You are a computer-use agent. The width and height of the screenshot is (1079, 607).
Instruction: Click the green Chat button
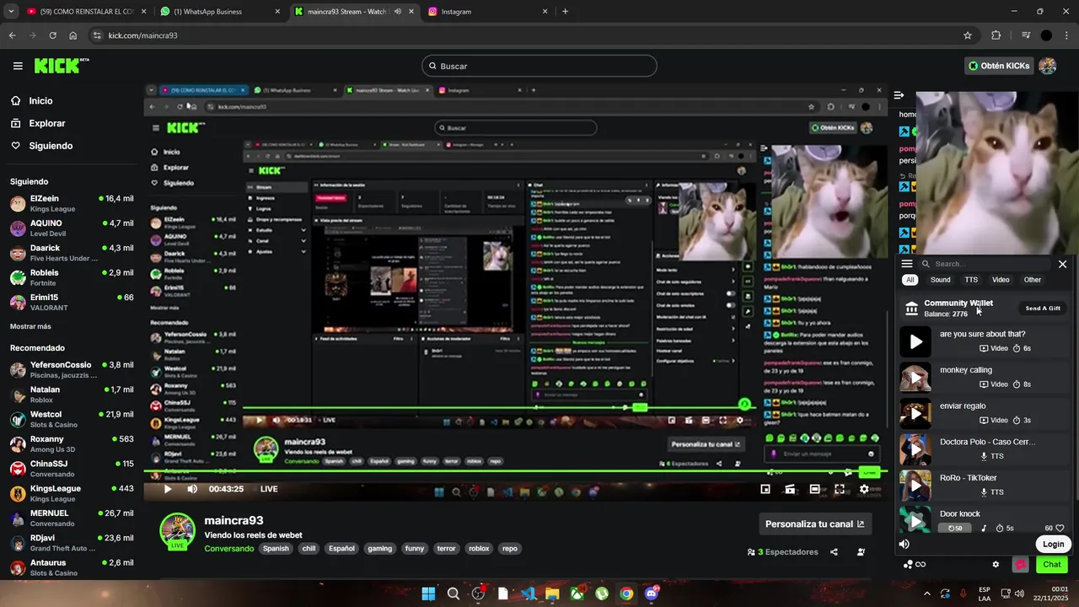(x=1052, y=565)
